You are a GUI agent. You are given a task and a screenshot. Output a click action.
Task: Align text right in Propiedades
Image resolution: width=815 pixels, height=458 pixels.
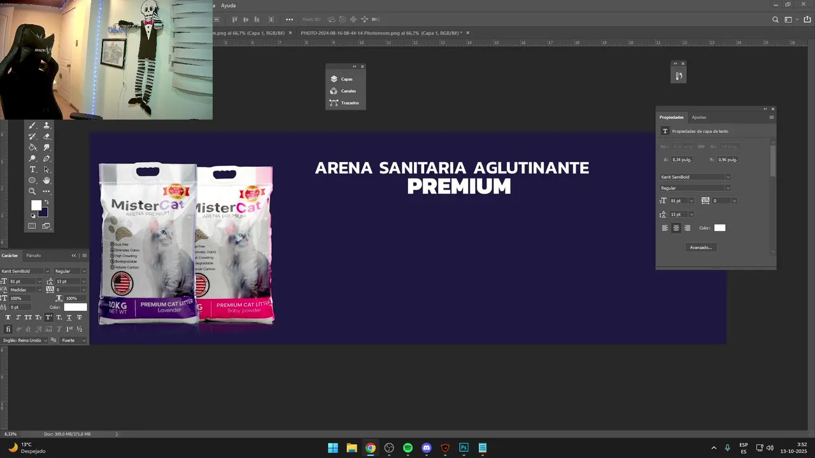pos(687,228)
